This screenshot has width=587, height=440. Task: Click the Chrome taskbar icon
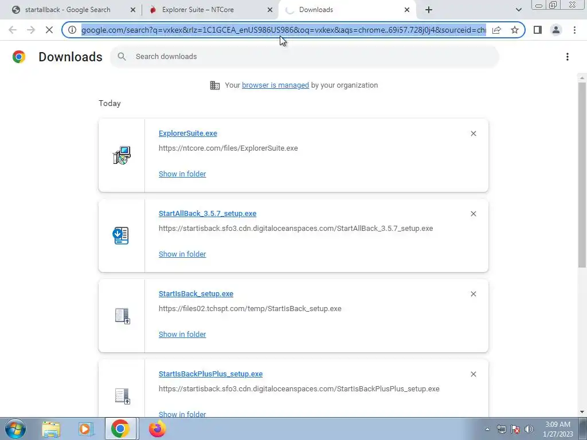click(120, 429)
